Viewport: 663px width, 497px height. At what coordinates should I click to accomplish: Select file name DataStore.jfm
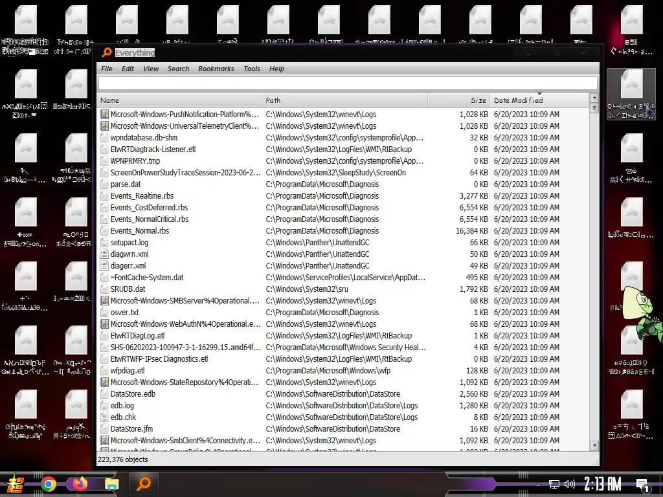coord(131,428)
